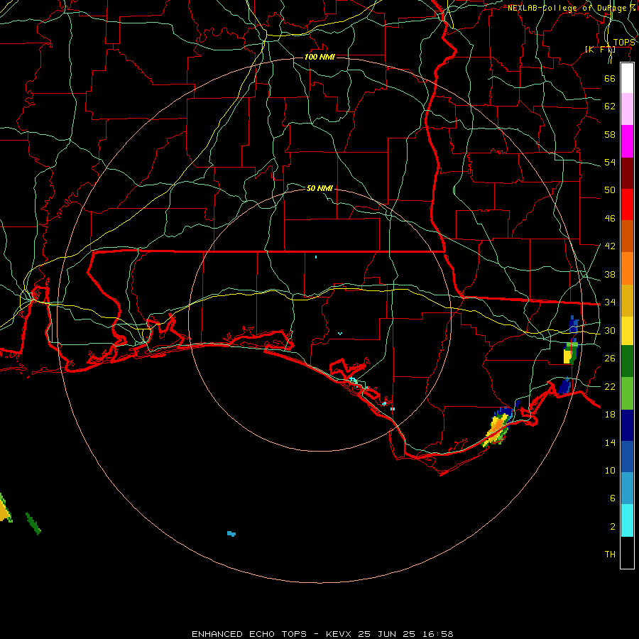This screenshot has height=639, width=639.
Task: Click the small light-blue echo in the Gulf
Action: point(231,533)
